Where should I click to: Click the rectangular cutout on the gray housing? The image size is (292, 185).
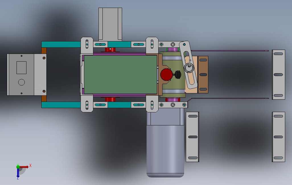tap(21, 68)
